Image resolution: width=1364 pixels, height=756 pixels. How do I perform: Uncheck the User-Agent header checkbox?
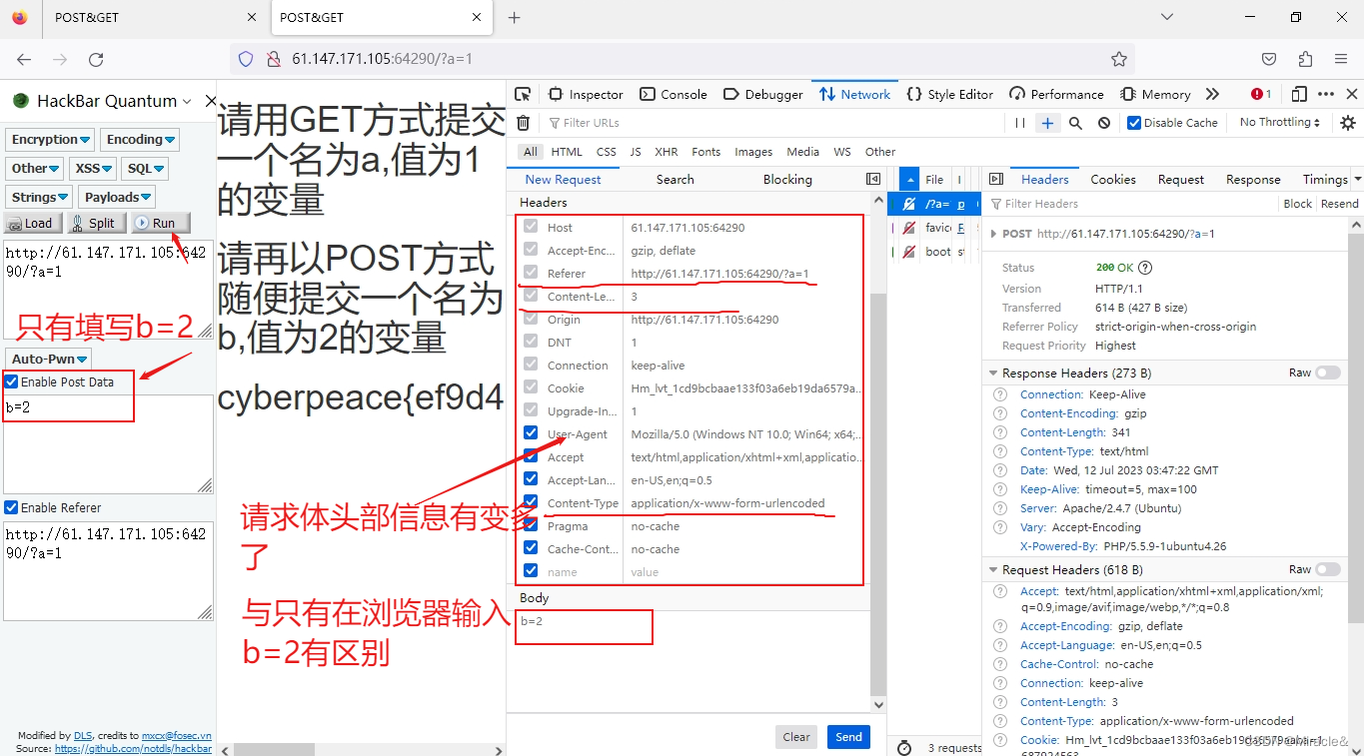pyautogui.click(x=531, y=433)
